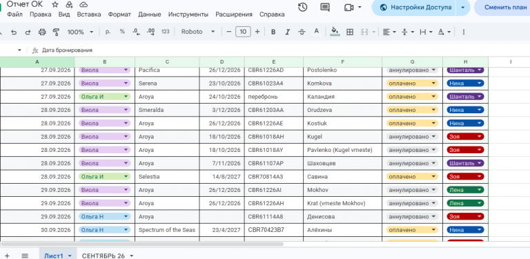Open оплачено status dropdown for Orudzeva

(412, 110)
